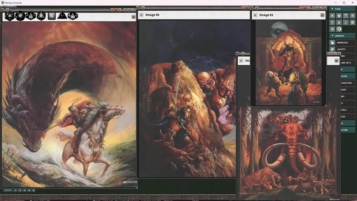
Task: Open the Image 03 window menu button
Action: [x=322, y=15]
